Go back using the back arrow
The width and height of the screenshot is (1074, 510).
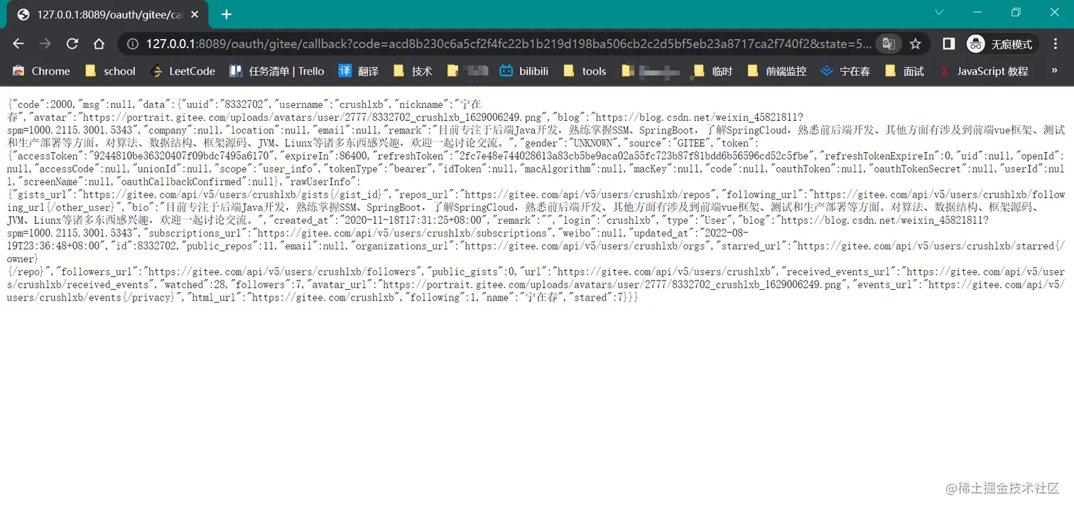(x=18, y=43)
